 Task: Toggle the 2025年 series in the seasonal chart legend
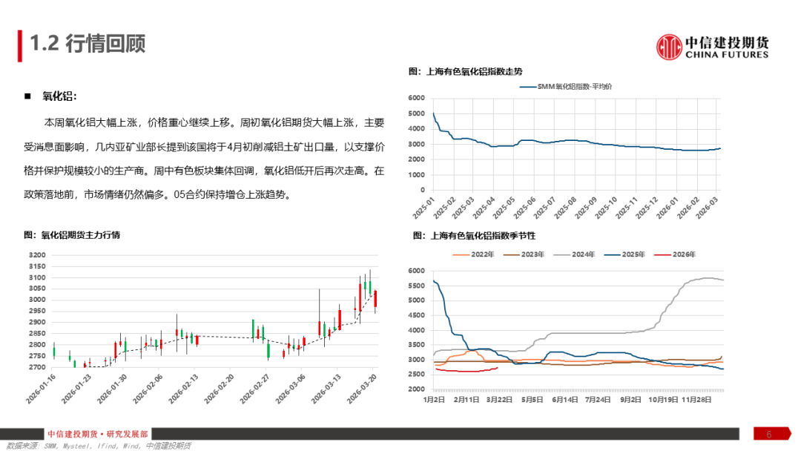(614, 254)
